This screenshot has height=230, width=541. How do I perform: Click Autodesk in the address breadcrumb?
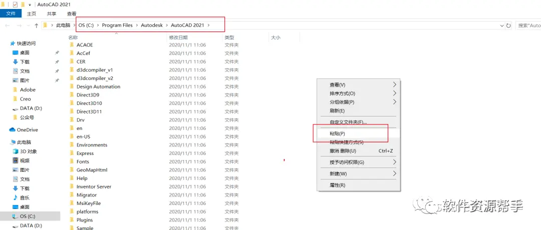(152, 25)
